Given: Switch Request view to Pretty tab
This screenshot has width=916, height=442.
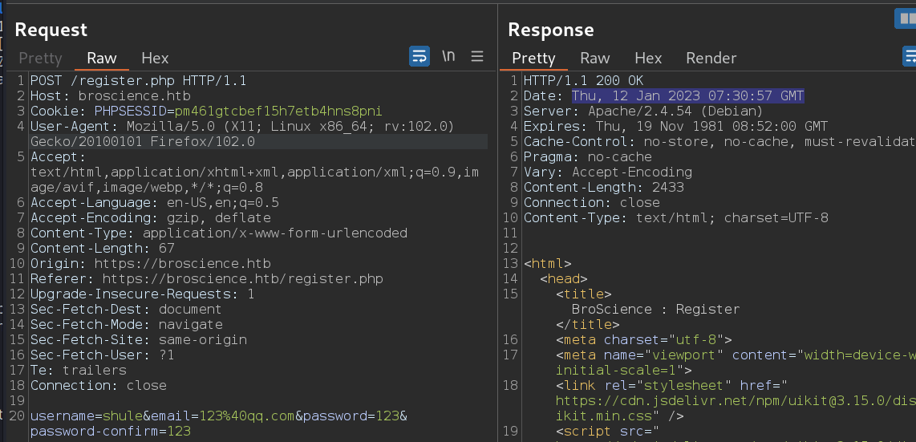Looking at the screenshot, I should click(x=40, y=58).
